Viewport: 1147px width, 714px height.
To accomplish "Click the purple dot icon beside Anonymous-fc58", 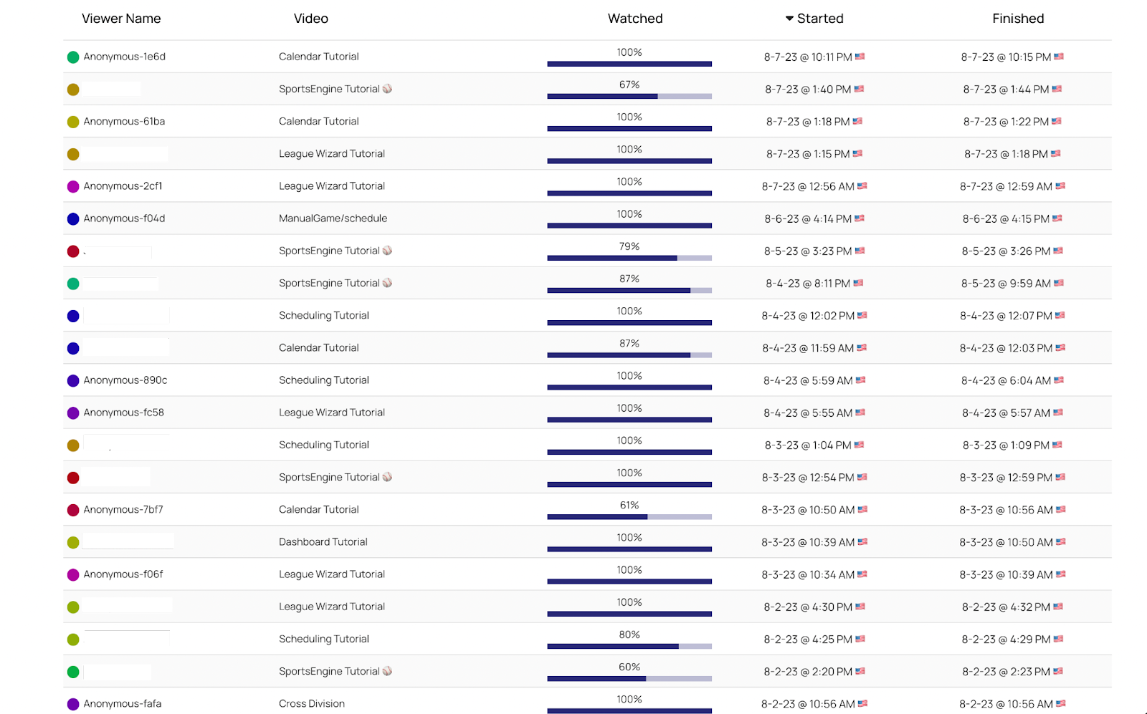I will pos(72,413).
